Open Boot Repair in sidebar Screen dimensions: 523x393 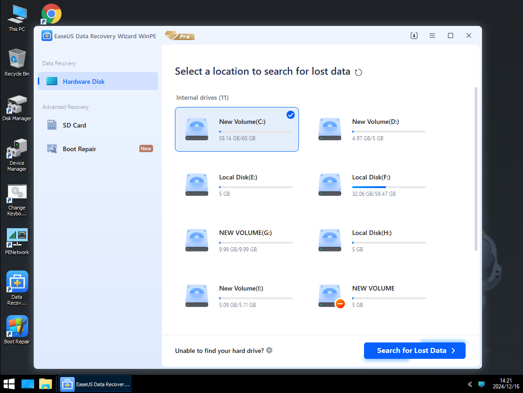tap(98, 148)
